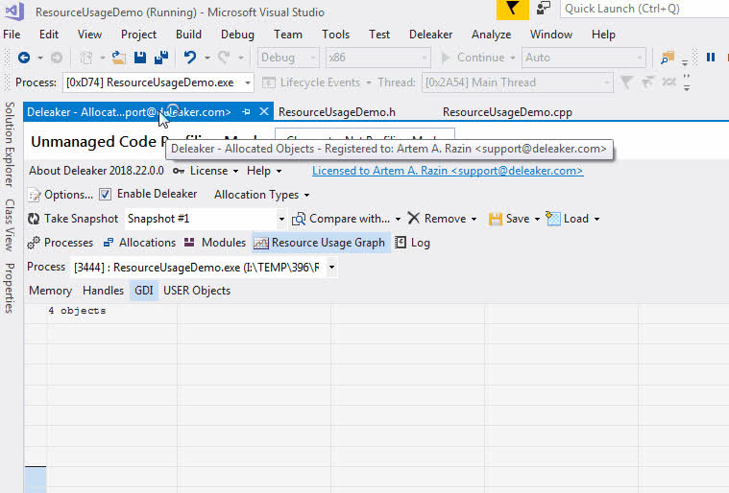Click the Take Snapshot button label
The width and height of the screenshot is (729, 493).
pyautogui.click(x=82, y=219)
